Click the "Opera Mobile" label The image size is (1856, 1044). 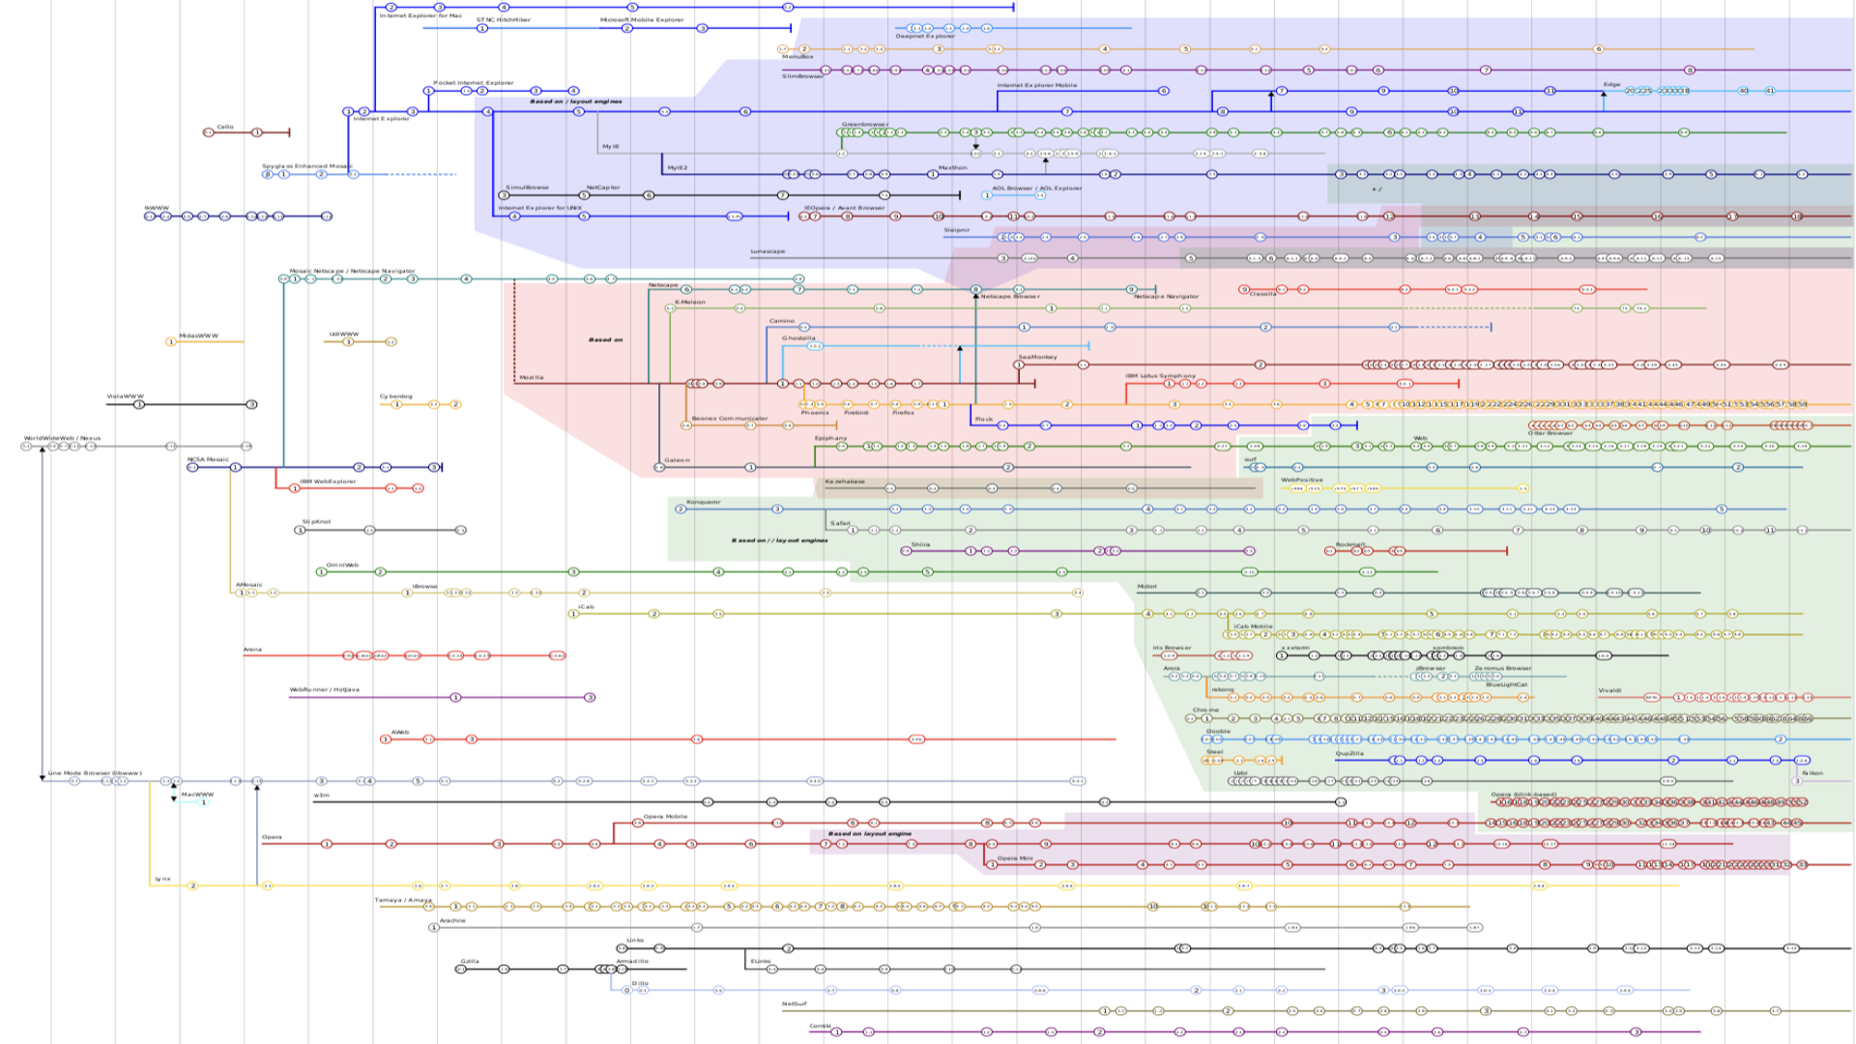pyautogui.click(x=665, y=817)
